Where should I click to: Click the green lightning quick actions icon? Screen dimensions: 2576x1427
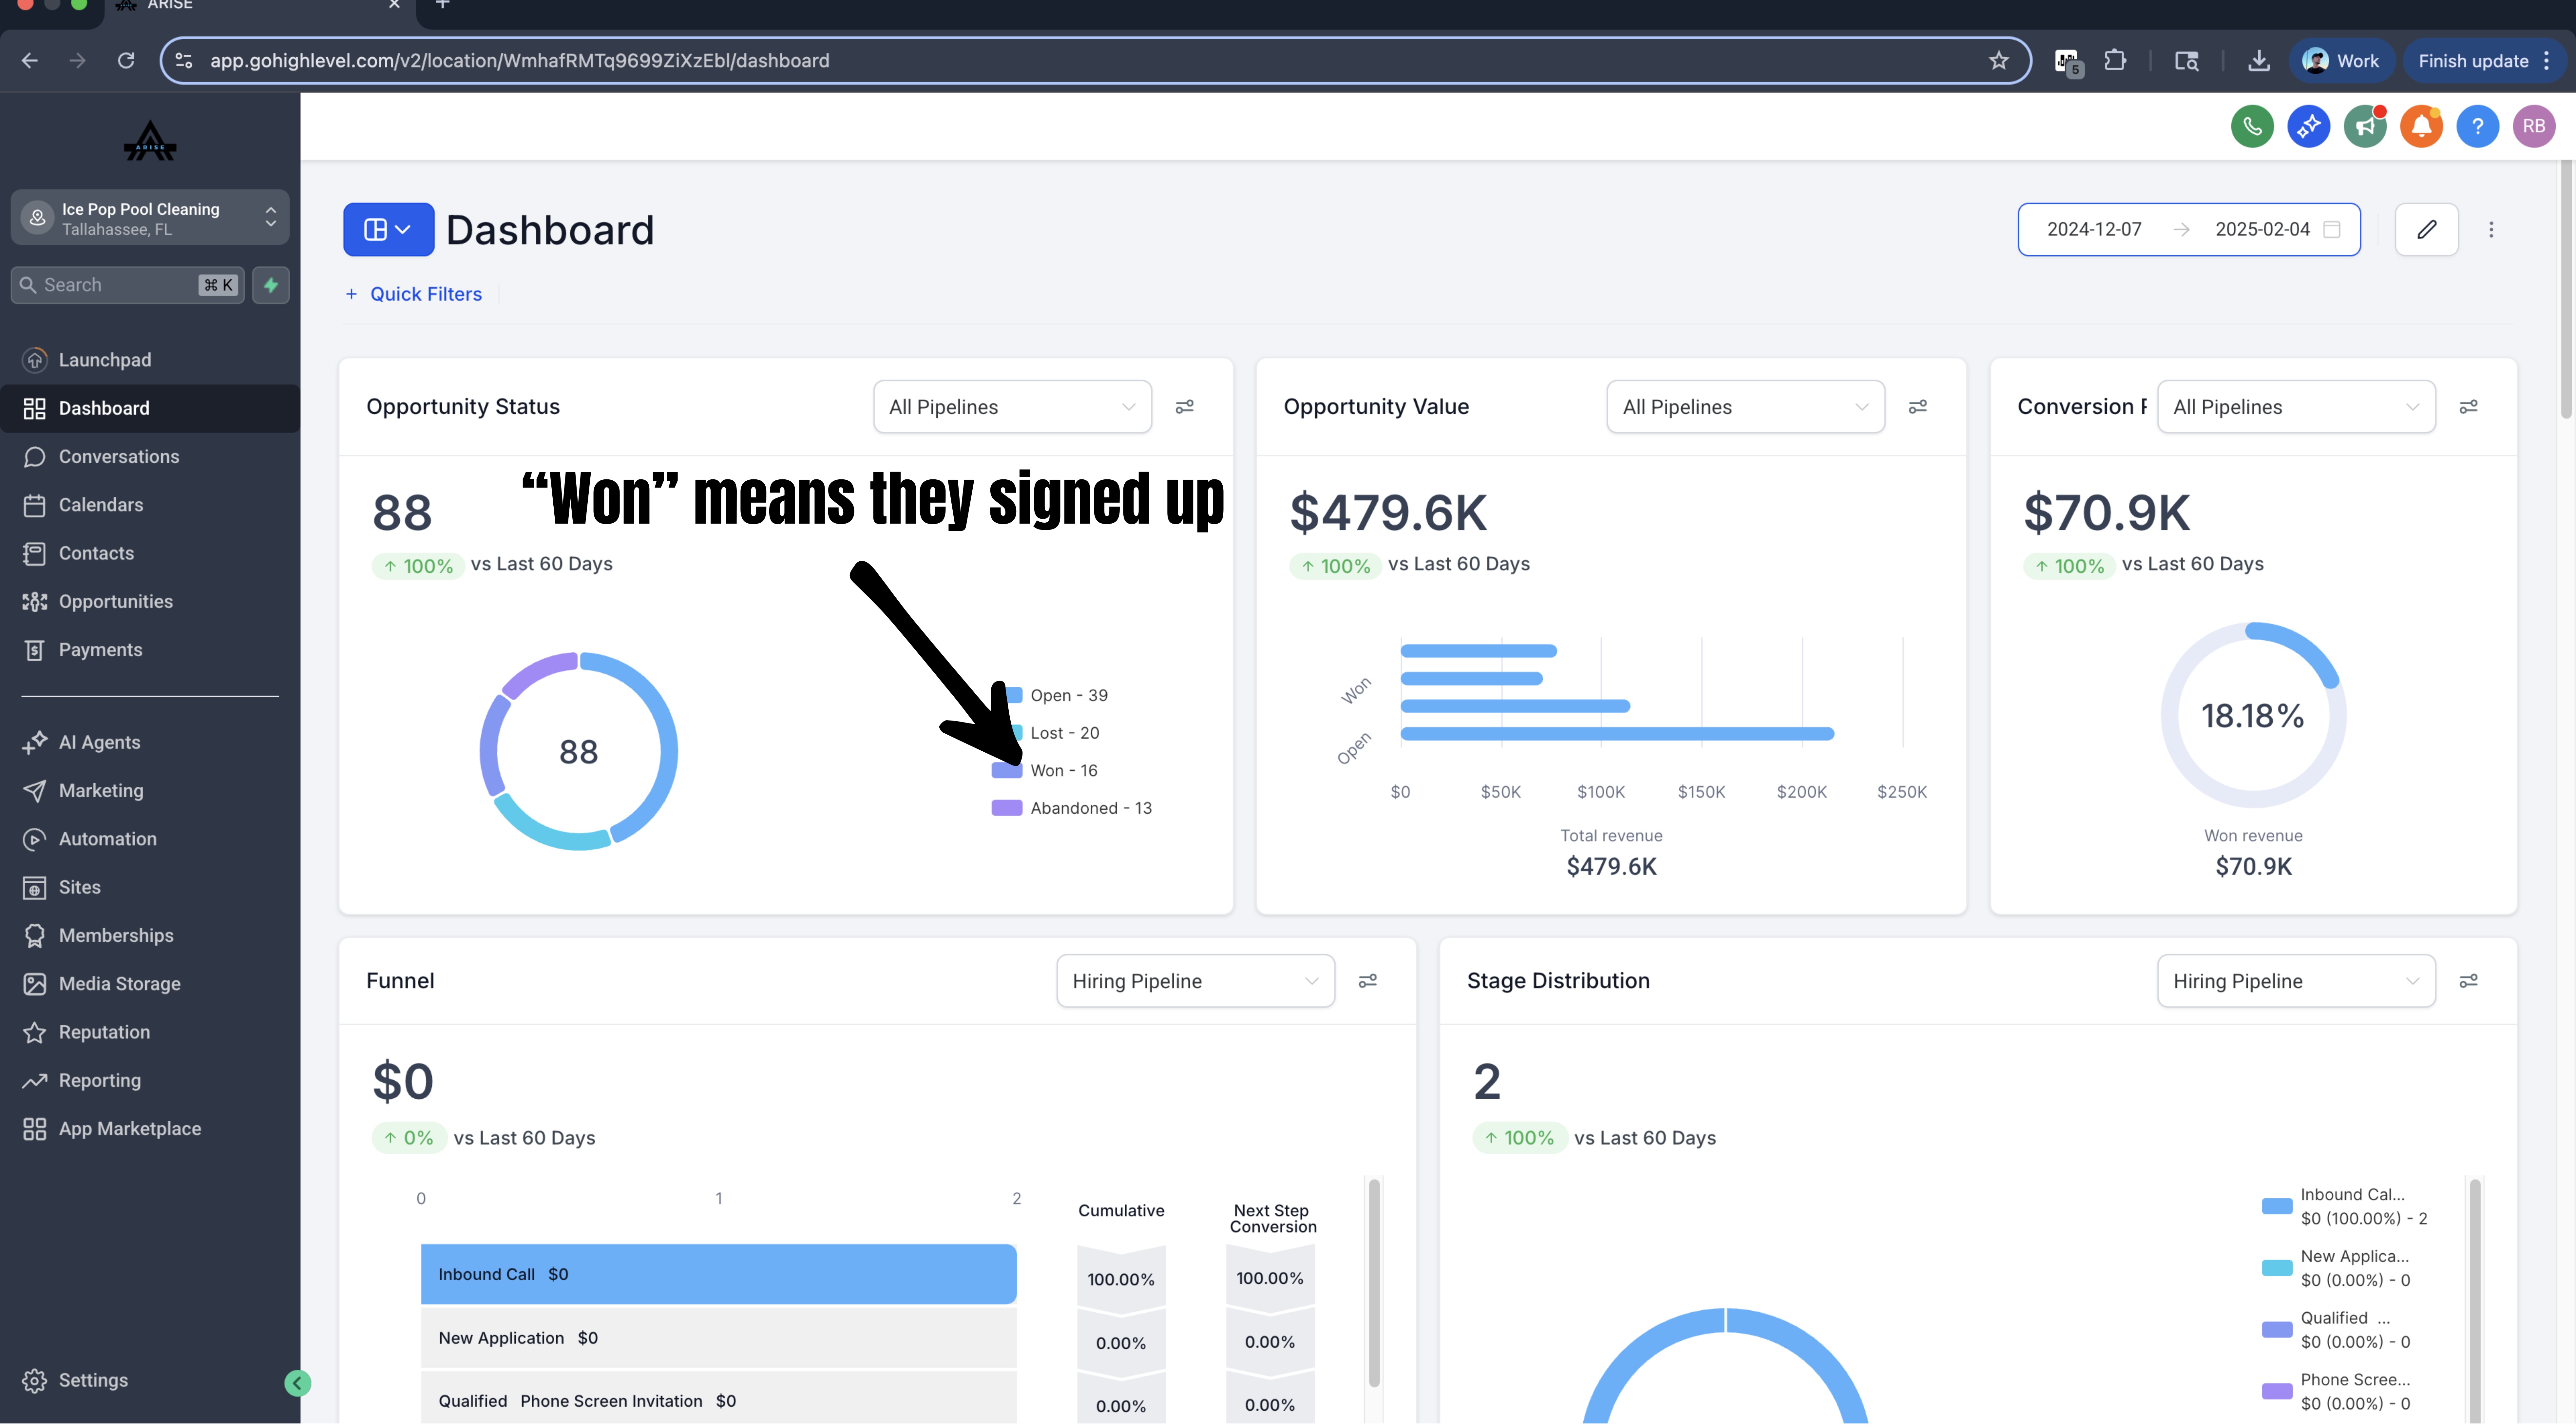coord(271,285)
